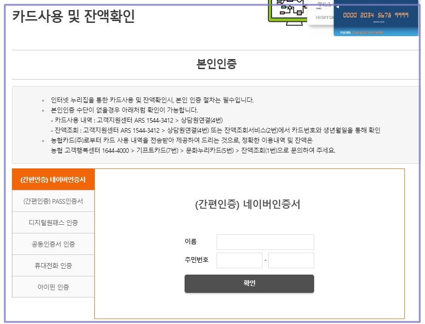Click the second 주민번호 input box

(291, 260)
